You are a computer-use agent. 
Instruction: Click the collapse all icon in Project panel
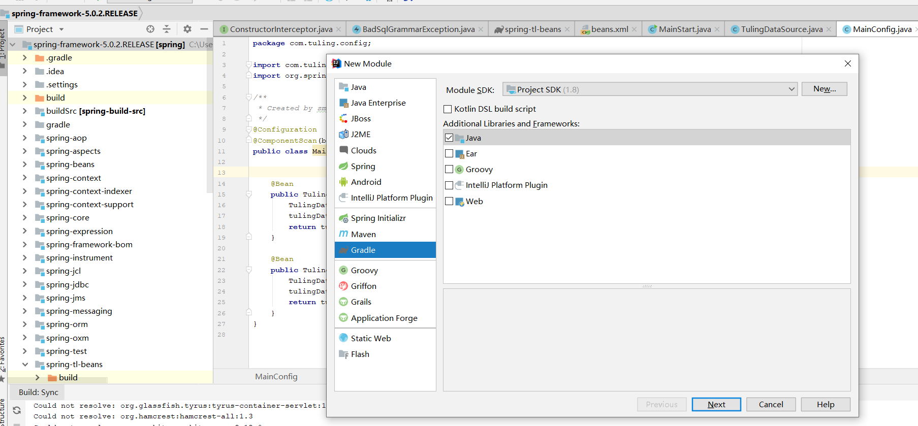[167, 29]
